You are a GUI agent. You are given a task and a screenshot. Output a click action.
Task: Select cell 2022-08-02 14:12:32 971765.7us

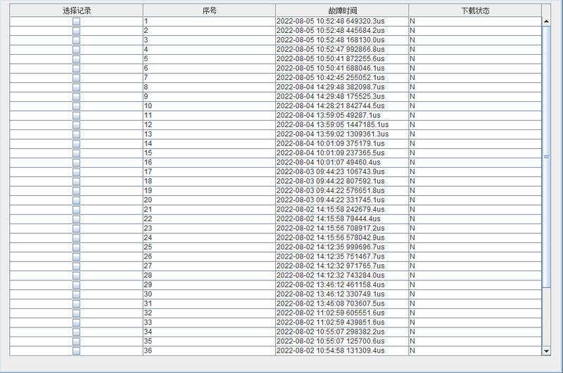tap(342, 266)
